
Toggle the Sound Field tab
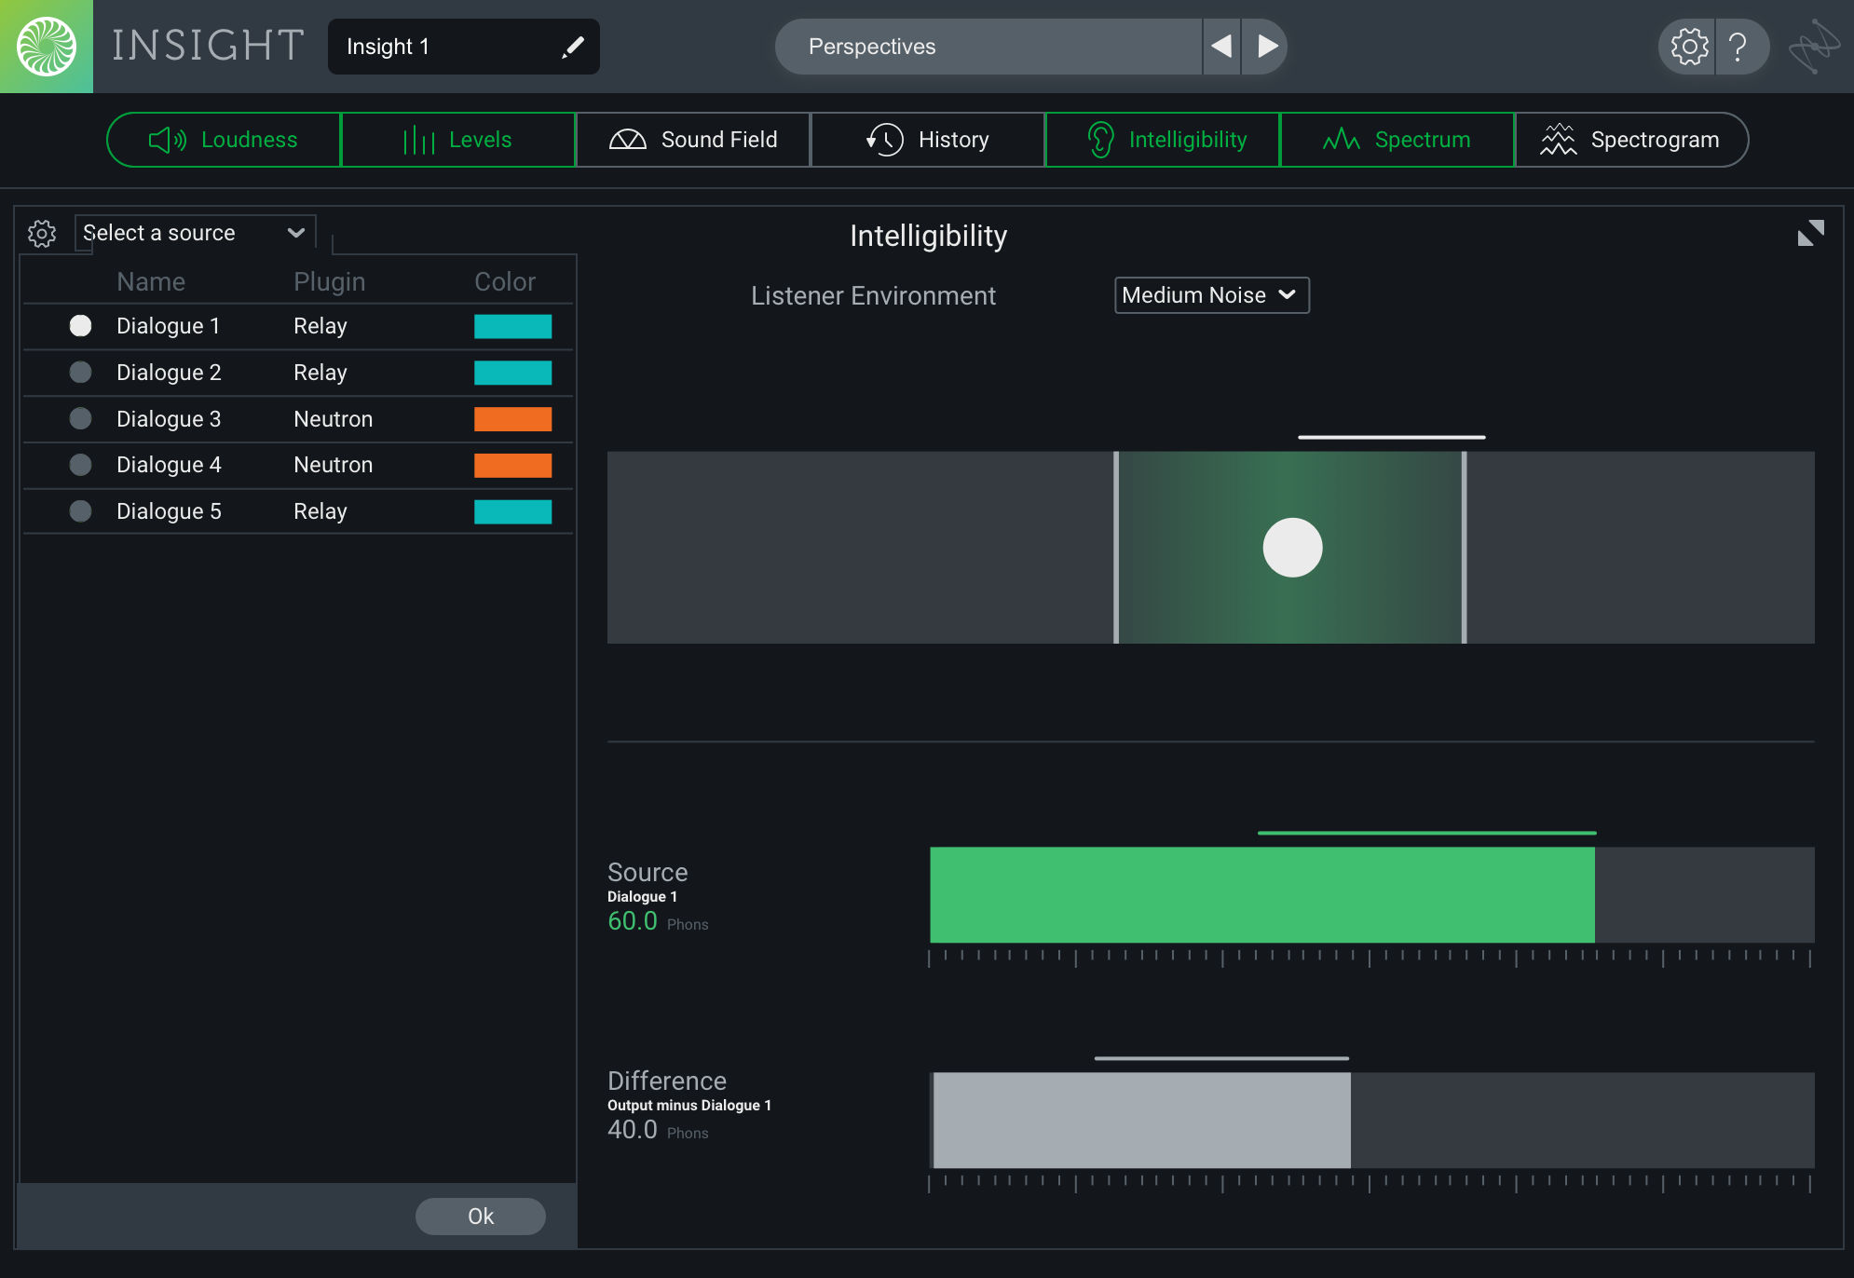[x=693, y=140]
